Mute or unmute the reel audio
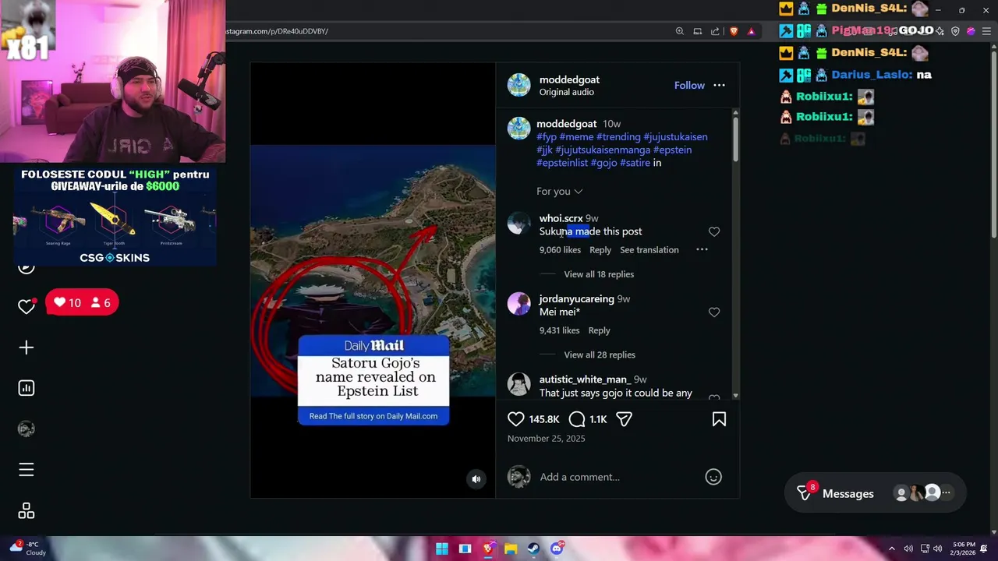 click(476, 479)
